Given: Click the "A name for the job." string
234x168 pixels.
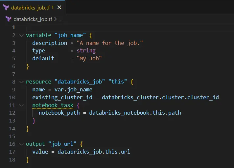Looking at the screenshot, I should [110, 43].
